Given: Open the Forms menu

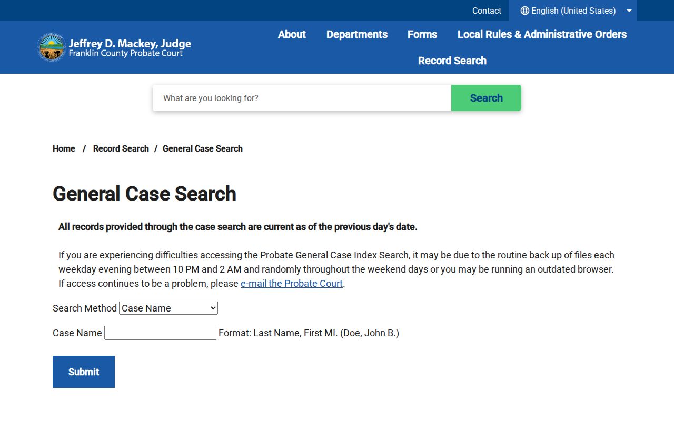Looking at the screenshot, I should pyautogui.click(x=422, y=34).
